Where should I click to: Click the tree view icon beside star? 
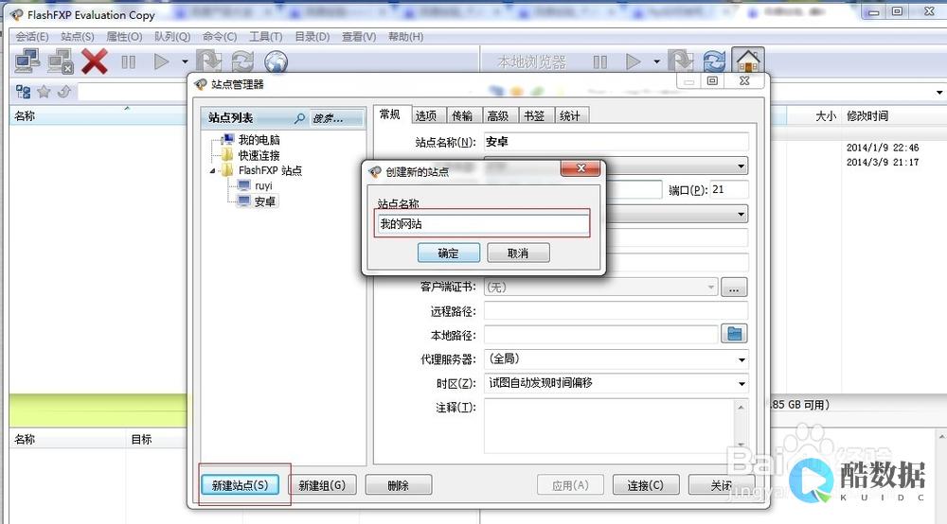23,92
